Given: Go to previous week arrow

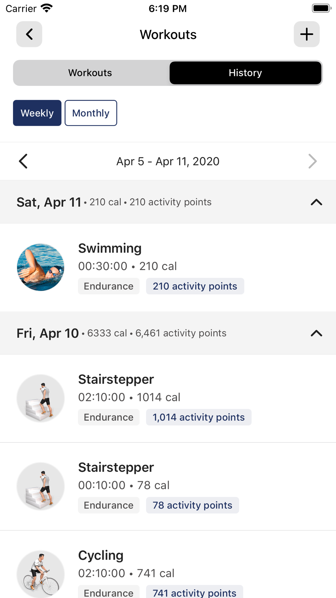Looking at the screenshot, I should coord(23,161).
